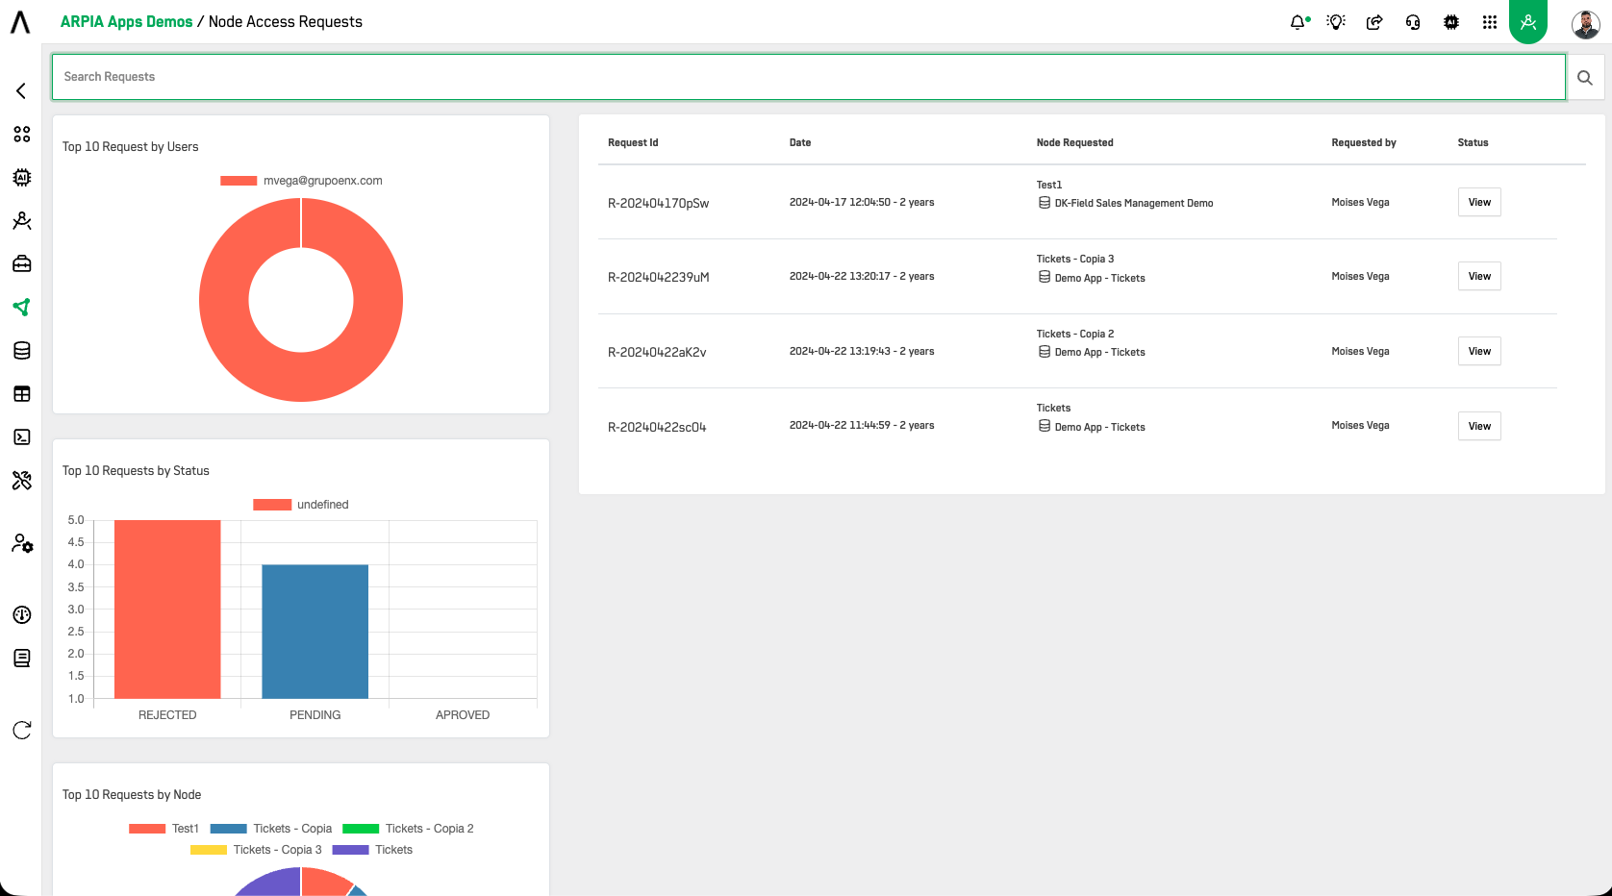The width and height of the screenshot is (1612, 896).
Task: Toggle the mvega@grupoenx.com legend swatch
Action: [239, 181]
